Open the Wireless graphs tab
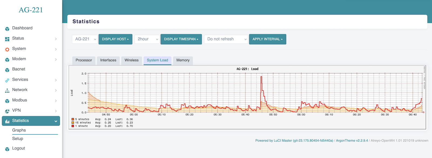 point(131,60)
